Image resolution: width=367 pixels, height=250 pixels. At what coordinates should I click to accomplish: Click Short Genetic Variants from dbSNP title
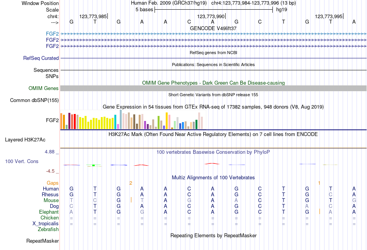point(213,95)
